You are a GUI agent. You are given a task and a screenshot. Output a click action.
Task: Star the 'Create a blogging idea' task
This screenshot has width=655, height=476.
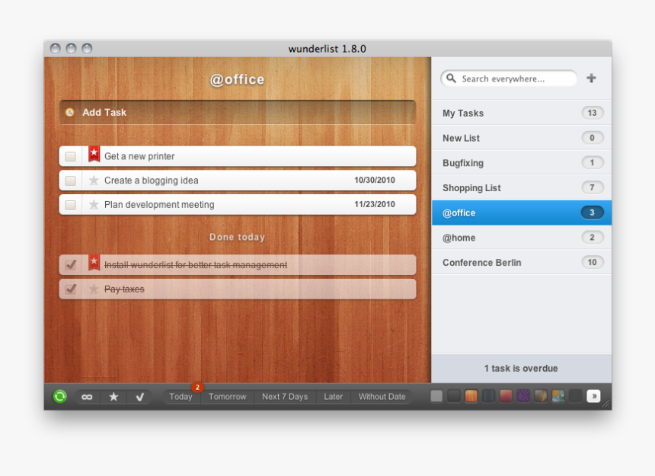[x=94, y=180]
